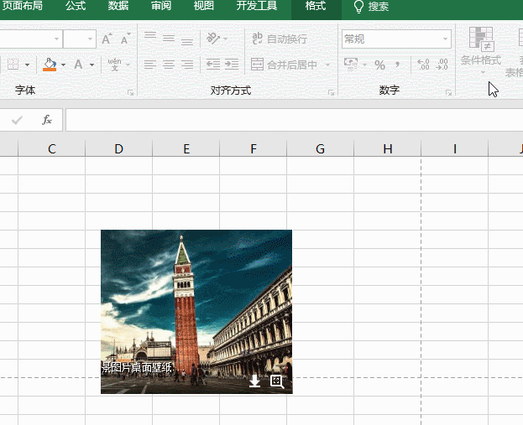
Task: Expand the 合并后居中 dropdown arrow
Action: coord(325,65)
